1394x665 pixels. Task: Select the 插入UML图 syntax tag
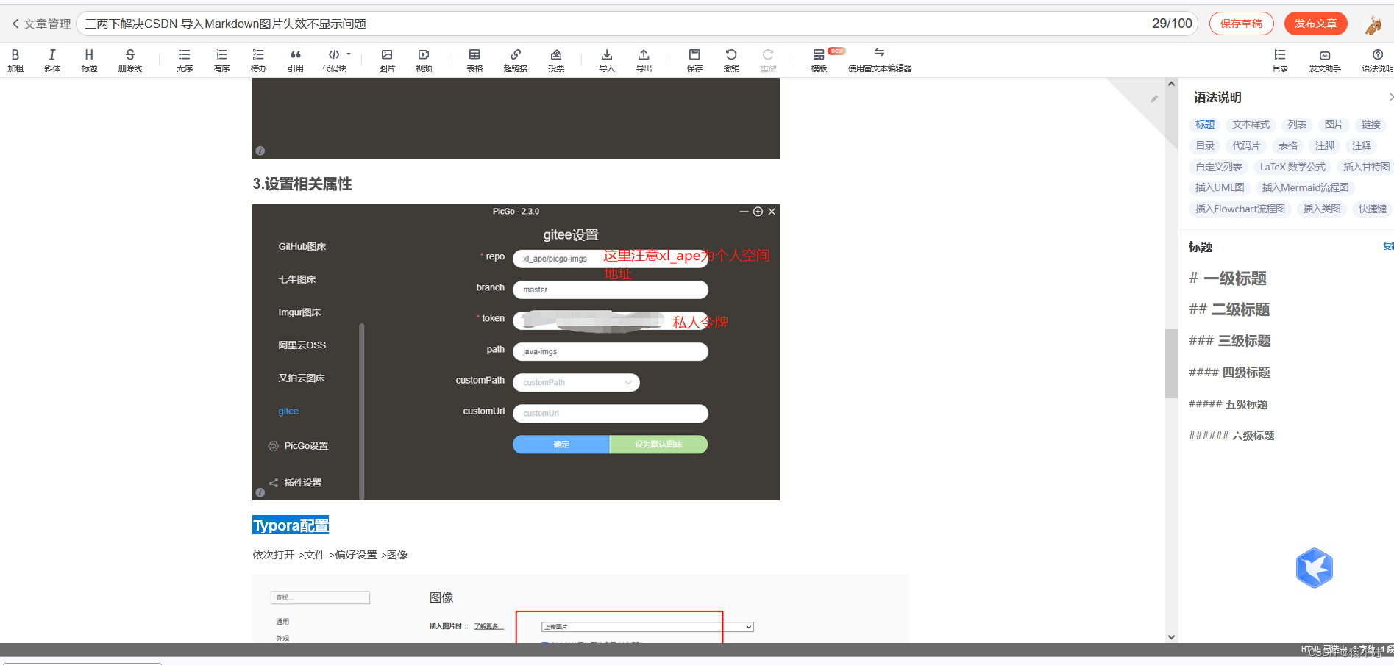coord(1220,187)
